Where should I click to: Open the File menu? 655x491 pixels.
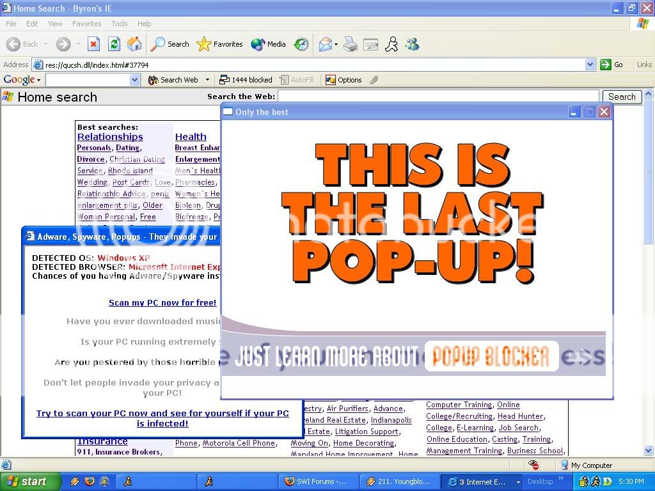[x=11, y=24]
